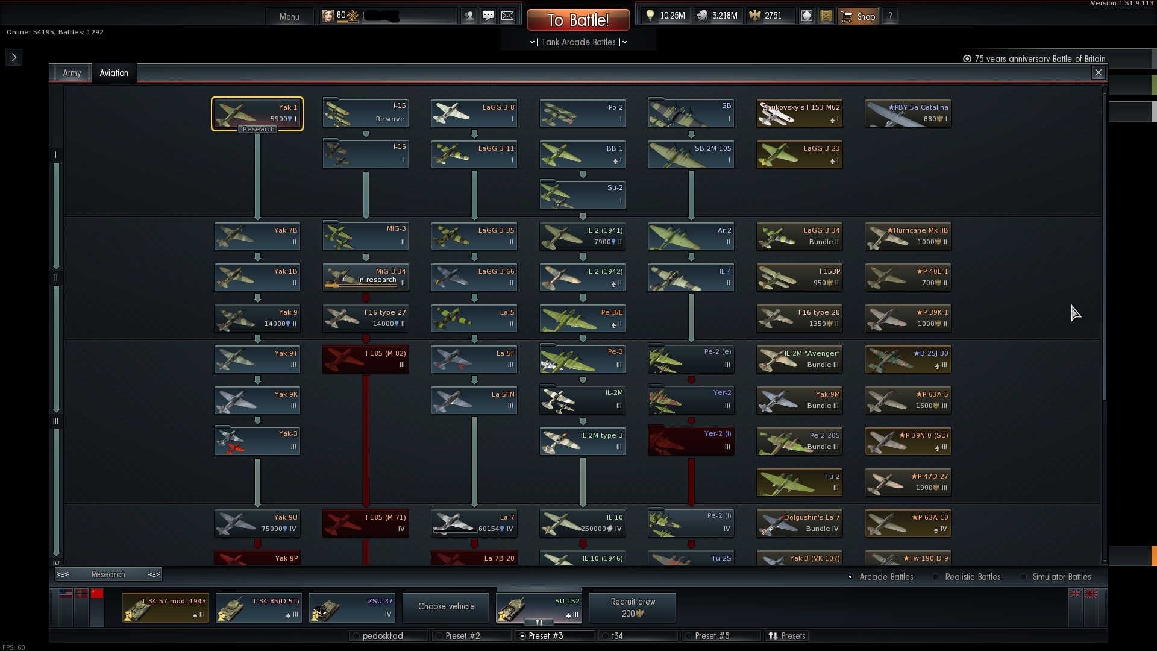Viewport: 1157px width, 651px height.
Task: Click the Golden Eagles currency icon
Action: coord(754,16)
